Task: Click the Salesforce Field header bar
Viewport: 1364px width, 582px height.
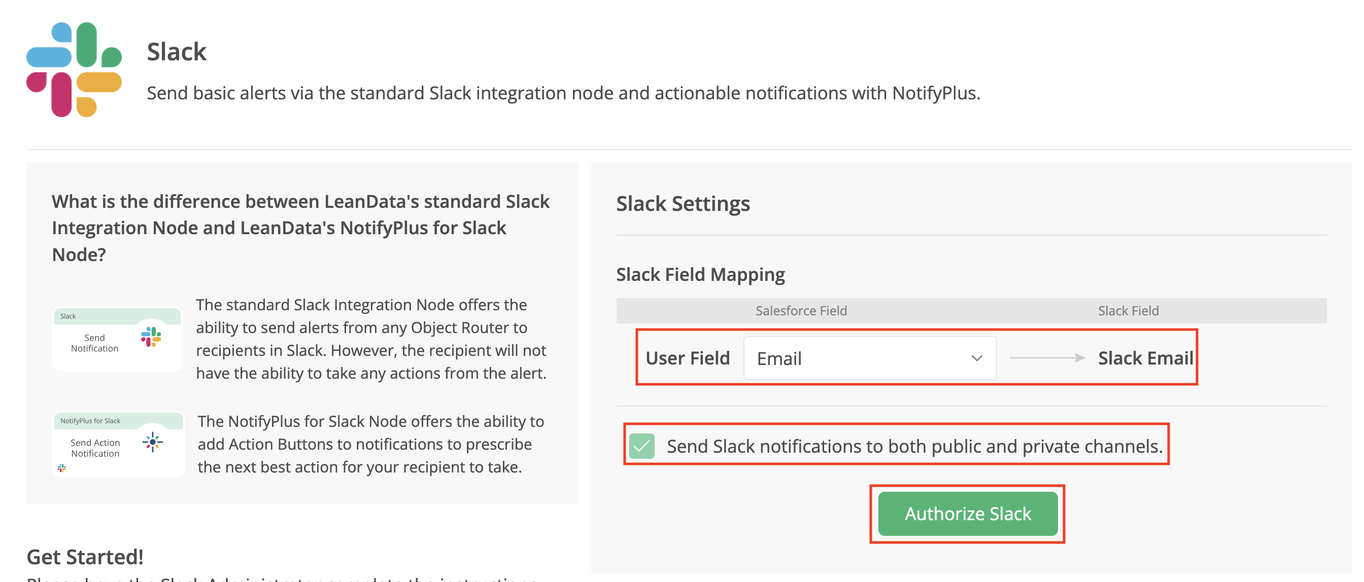Action: pos(801,311)
